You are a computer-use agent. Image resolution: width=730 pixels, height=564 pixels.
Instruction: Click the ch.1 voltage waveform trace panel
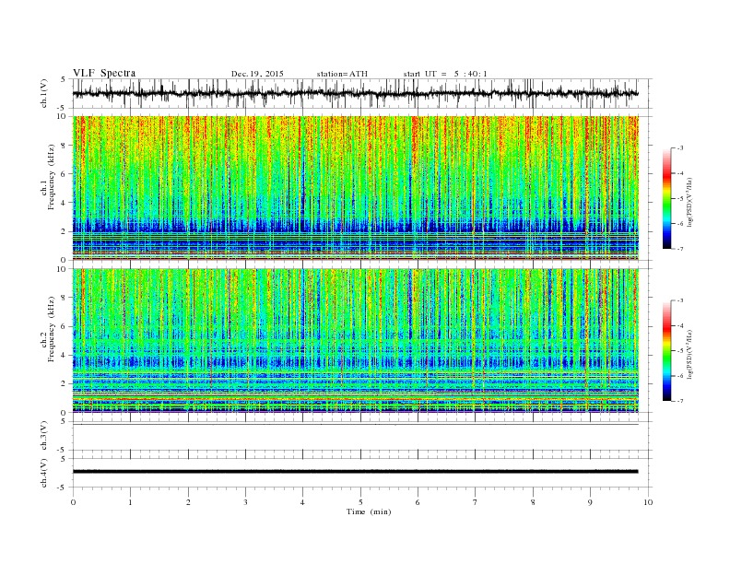coord(362,94)
